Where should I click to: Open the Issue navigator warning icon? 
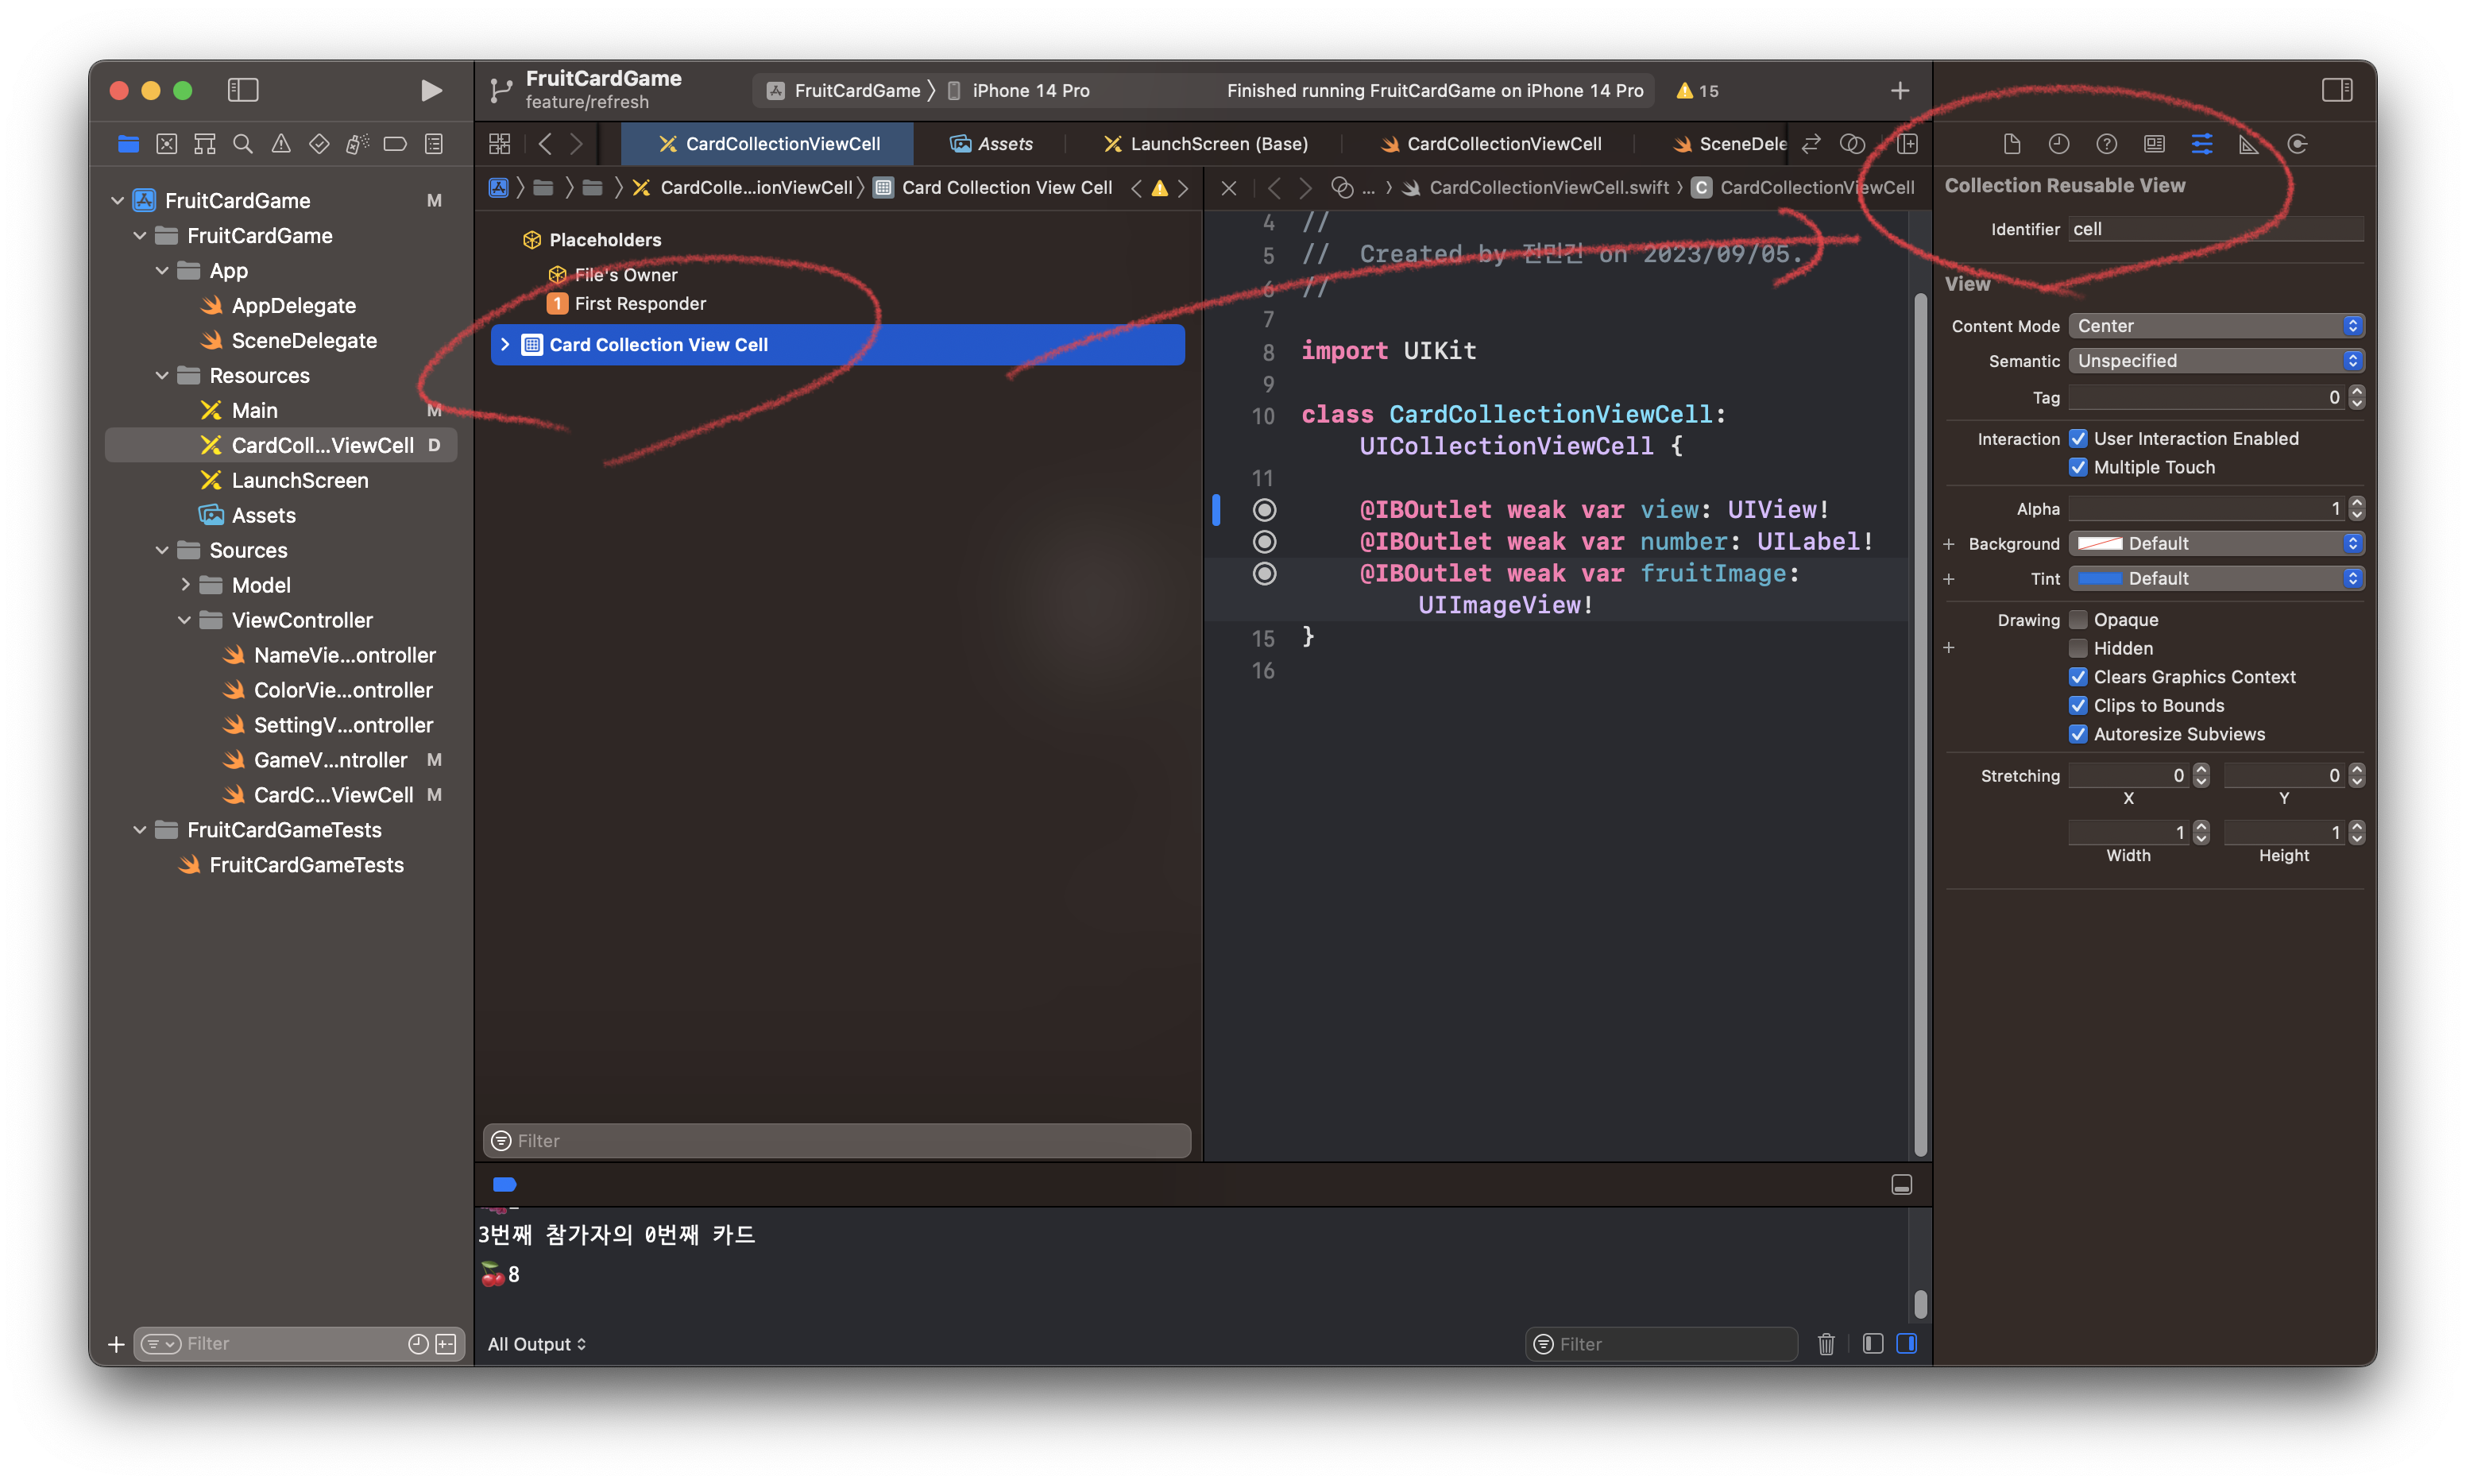point(281,144)
